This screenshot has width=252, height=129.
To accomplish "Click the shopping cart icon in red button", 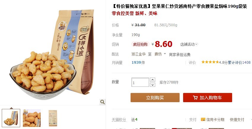I will (x=195, y=98).
